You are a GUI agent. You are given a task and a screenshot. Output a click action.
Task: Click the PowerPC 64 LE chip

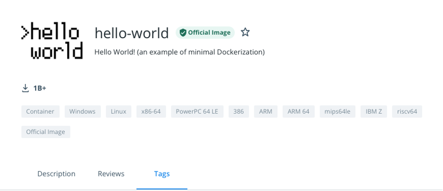point(197,111)
